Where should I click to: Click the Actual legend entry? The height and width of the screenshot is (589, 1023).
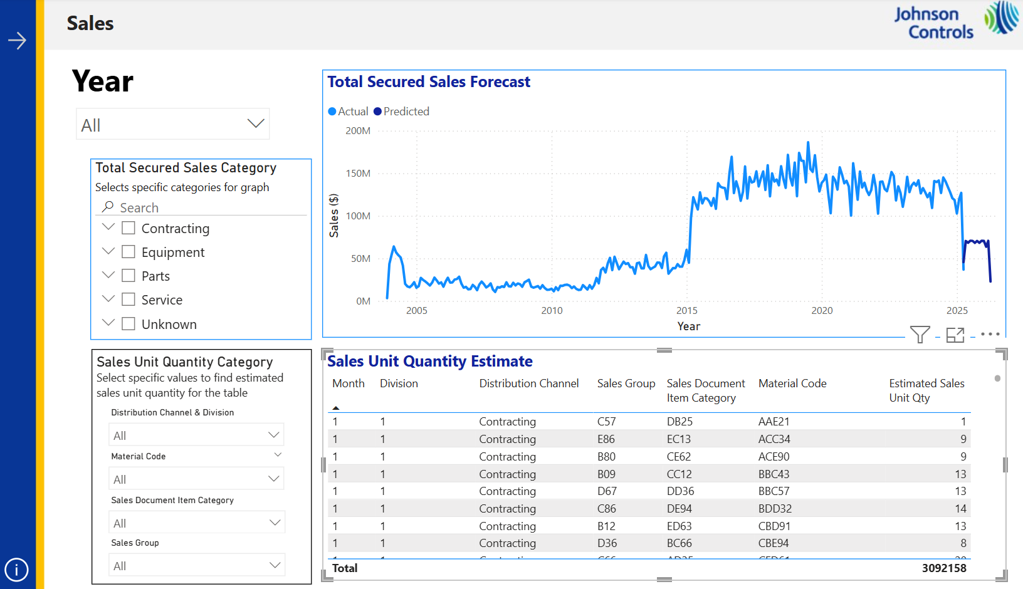(x=349, y=112)
